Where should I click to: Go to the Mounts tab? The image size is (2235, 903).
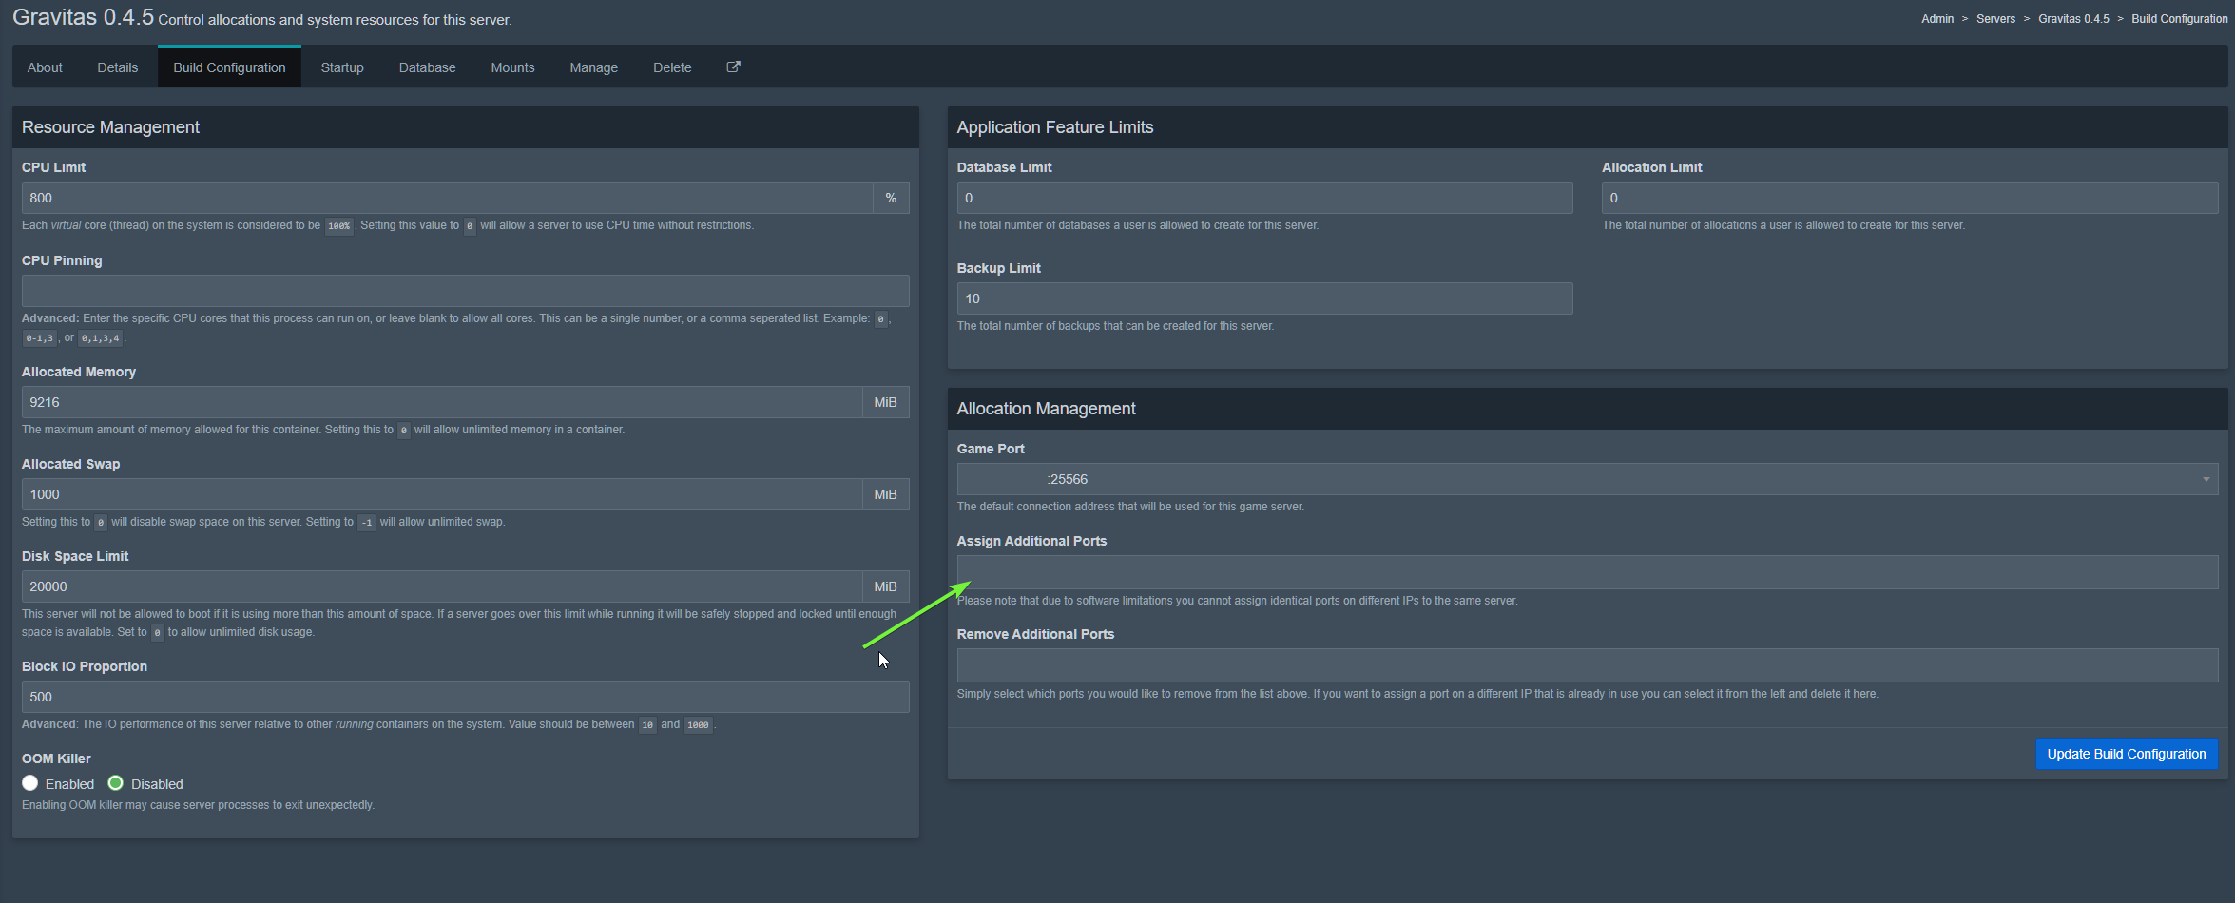click(512, 67)
